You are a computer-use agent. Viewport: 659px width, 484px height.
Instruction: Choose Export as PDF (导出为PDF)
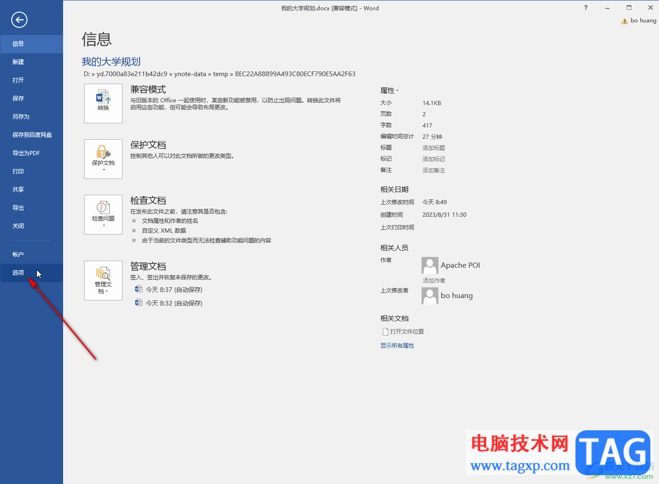31,153
